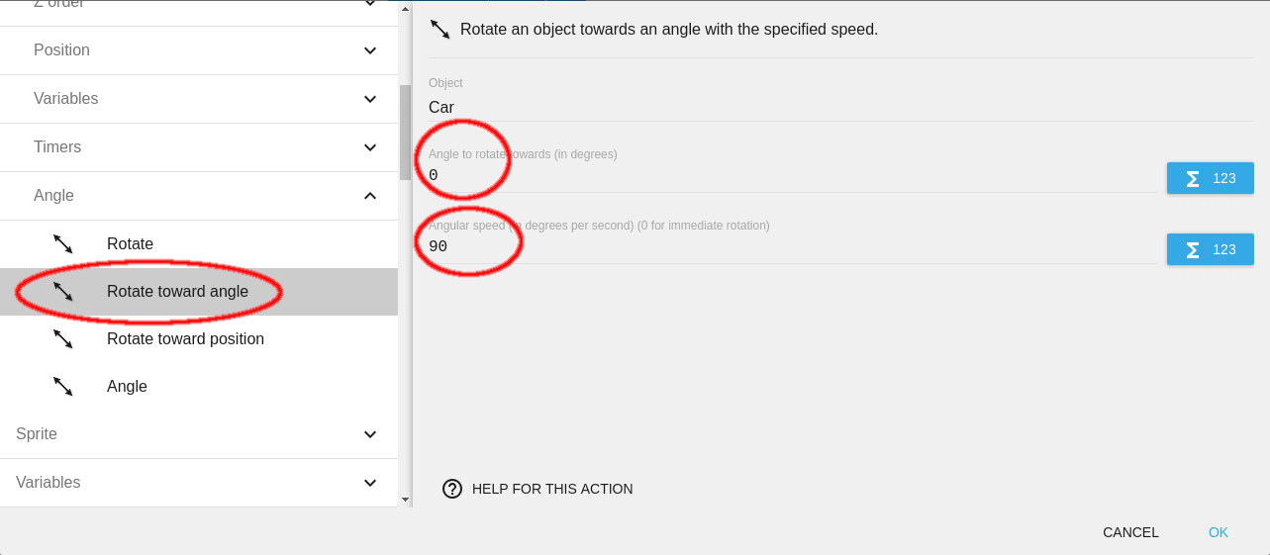Click the Object field containing Car

[x=792, y=107]
